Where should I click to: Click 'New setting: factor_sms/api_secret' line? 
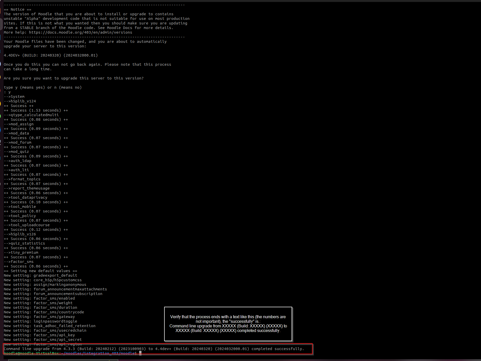pyautogui.click(x=43, y=340)
